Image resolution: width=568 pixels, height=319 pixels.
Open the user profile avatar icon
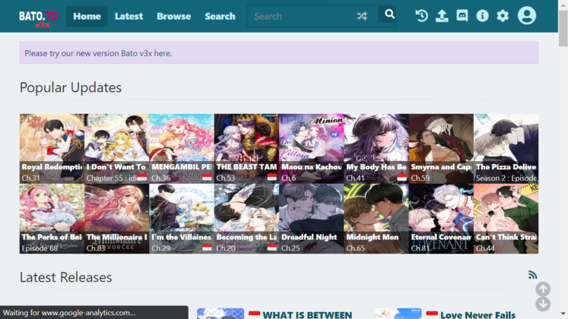click(x=527, y=15)
